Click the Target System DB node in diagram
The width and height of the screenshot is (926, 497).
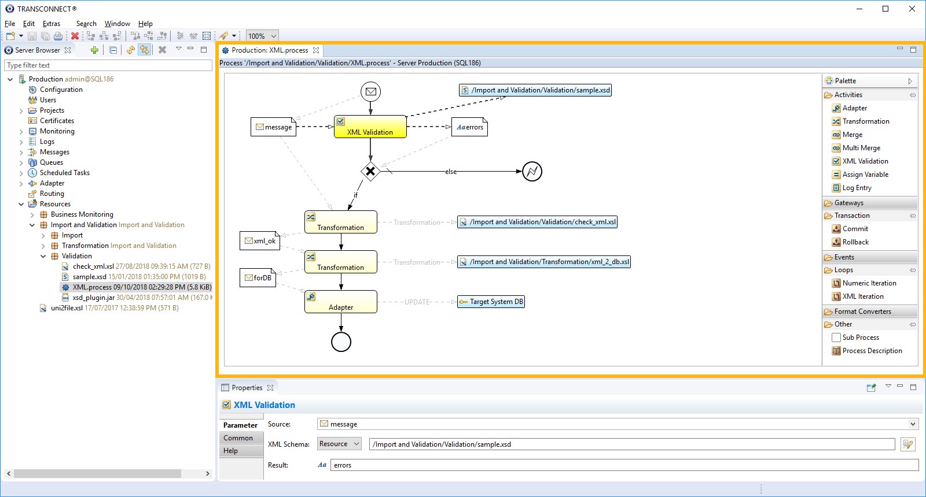[x=491, y=302]
